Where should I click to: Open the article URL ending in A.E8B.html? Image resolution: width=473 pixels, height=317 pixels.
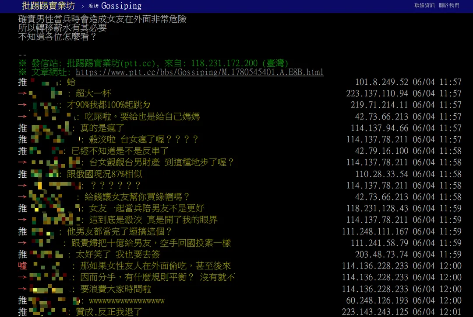(200, 72)
